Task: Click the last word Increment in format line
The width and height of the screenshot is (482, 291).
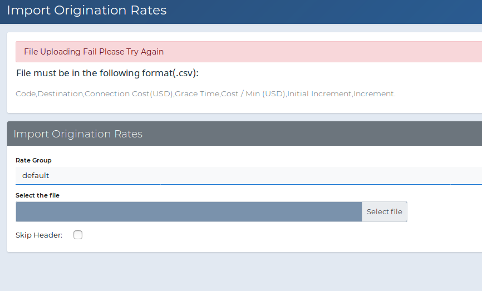Action: coord(374,93)
